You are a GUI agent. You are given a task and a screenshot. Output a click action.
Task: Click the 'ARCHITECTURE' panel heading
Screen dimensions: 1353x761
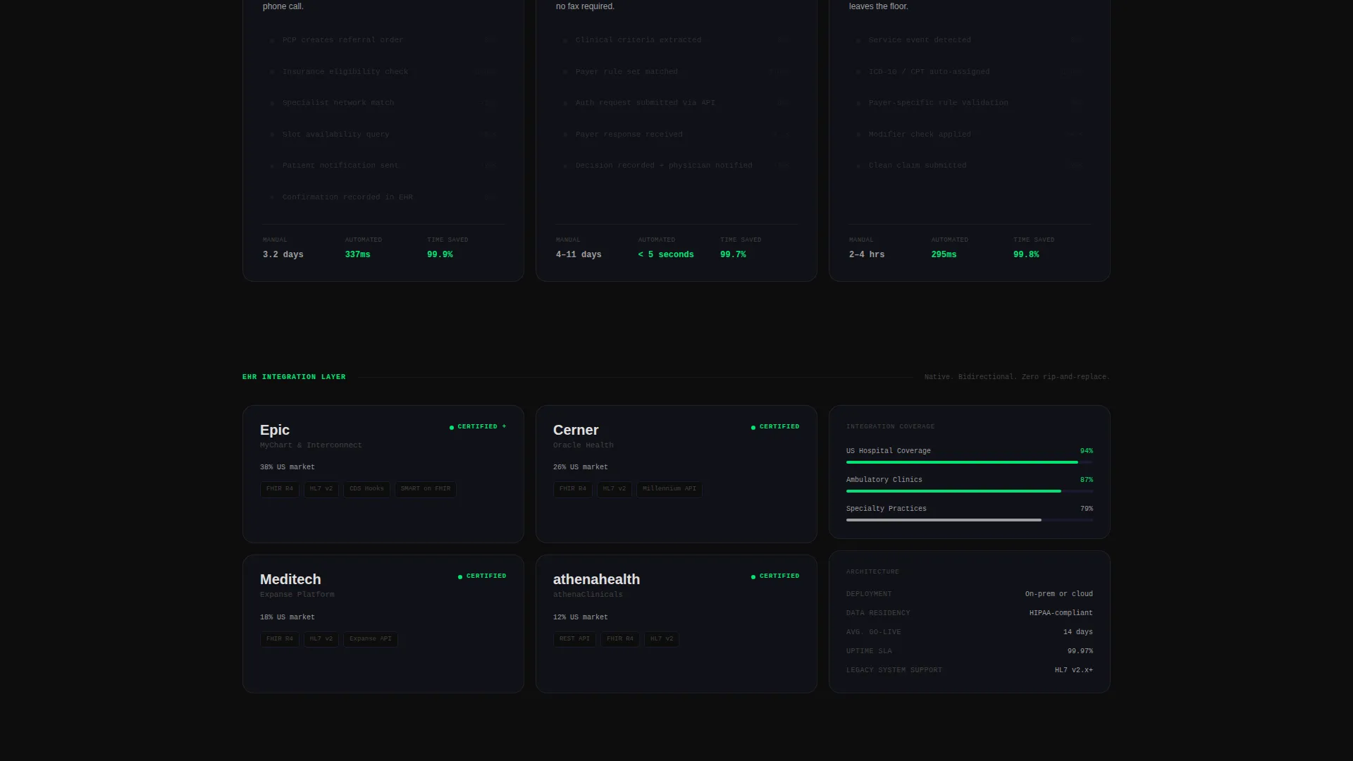click(872, 572)
